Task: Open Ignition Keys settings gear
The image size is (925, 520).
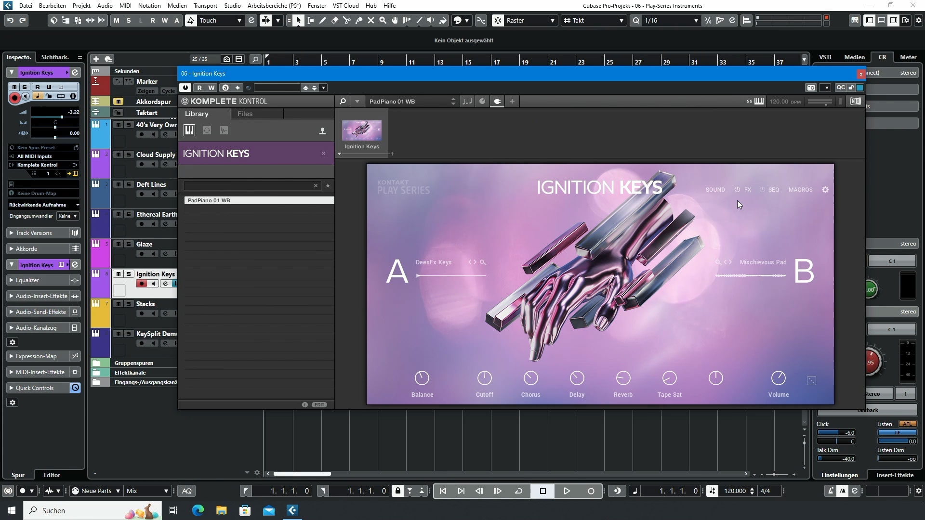Action: point(825,190)
